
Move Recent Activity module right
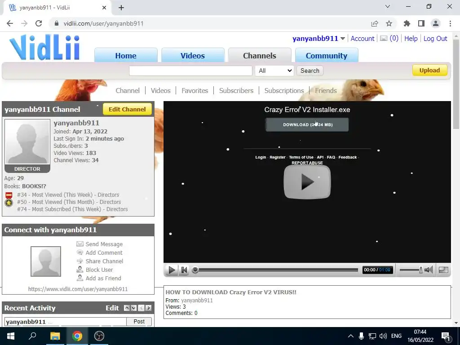(x=148, y=308)
